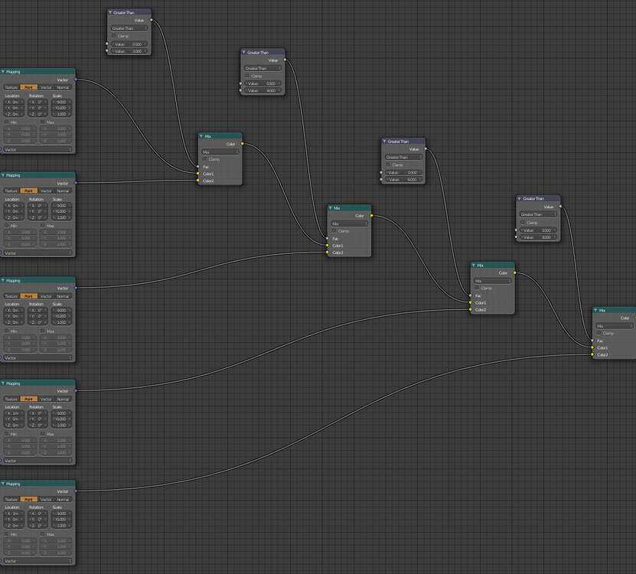Click Color output socket of Mix fed by Greater Than 6.000
The image size is (636, 574).
[x=515, y=272]
